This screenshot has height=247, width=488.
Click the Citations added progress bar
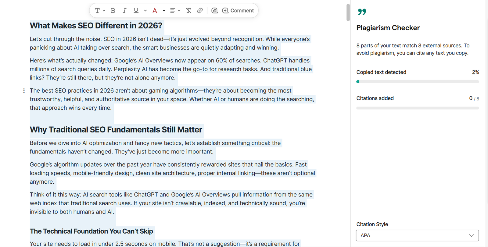(417, 108)
